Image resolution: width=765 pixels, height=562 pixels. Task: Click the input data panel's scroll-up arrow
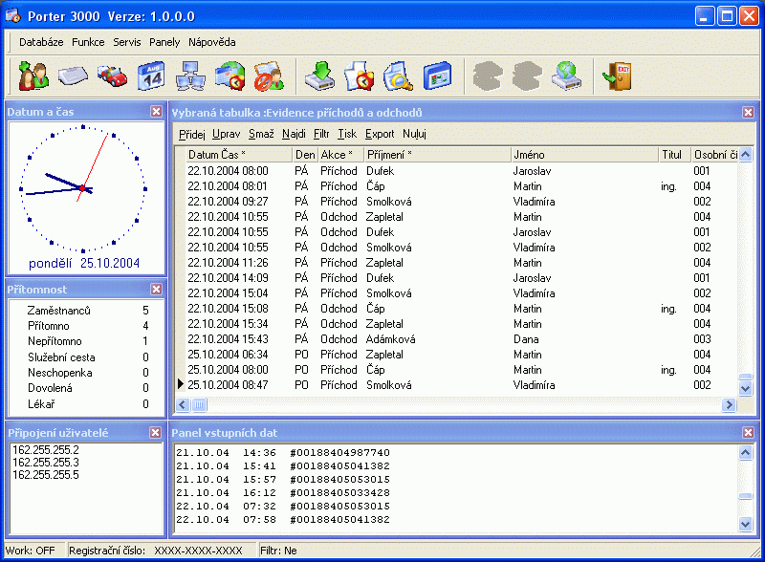tap(745, 453)
